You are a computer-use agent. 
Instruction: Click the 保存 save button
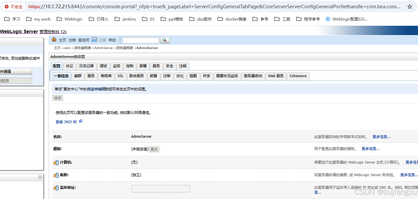coord(58,98)
